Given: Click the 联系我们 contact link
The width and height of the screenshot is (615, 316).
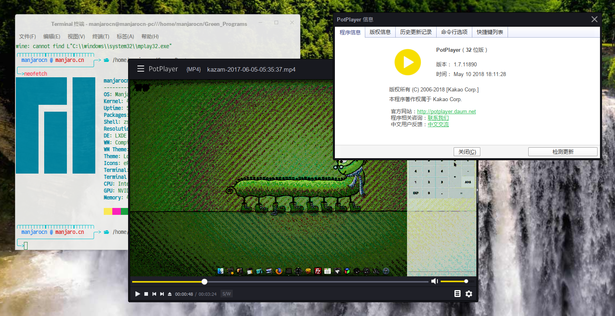Looking at the screenshot, I should click(x=438, y=118).
